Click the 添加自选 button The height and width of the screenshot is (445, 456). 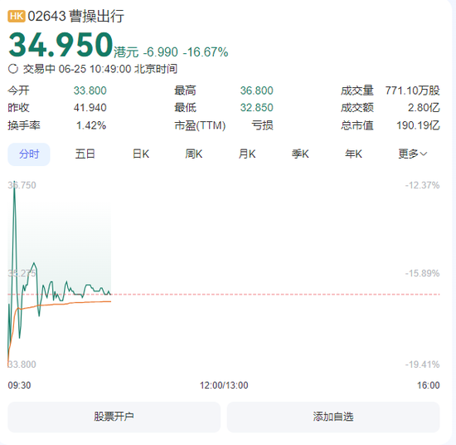coord(333,417)
